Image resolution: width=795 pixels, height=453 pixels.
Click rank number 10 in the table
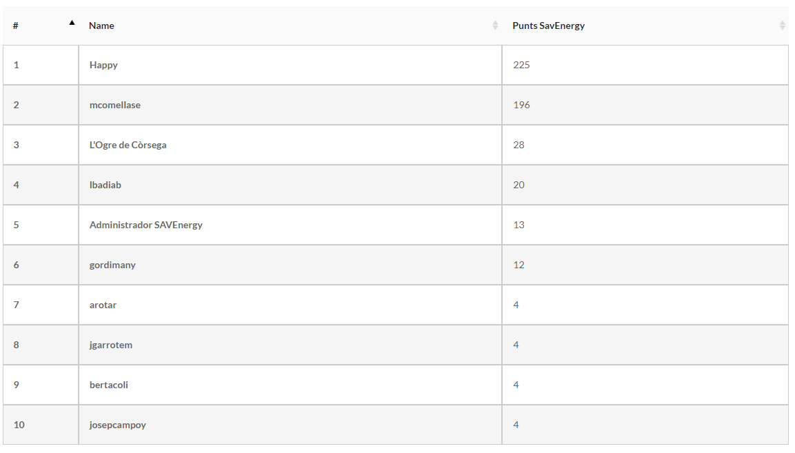19,425
